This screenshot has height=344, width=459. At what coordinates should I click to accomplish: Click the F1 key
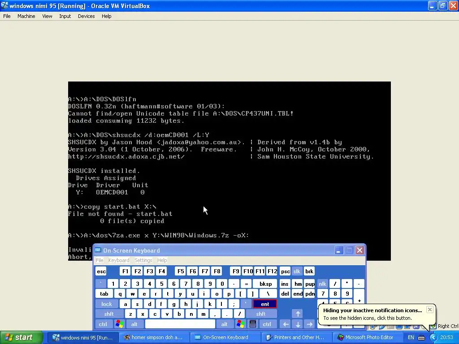(125, 271)
